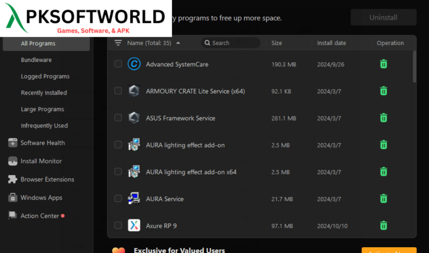
Task: Click the Install Monitor sidebar icon
Action: [13, 161]
